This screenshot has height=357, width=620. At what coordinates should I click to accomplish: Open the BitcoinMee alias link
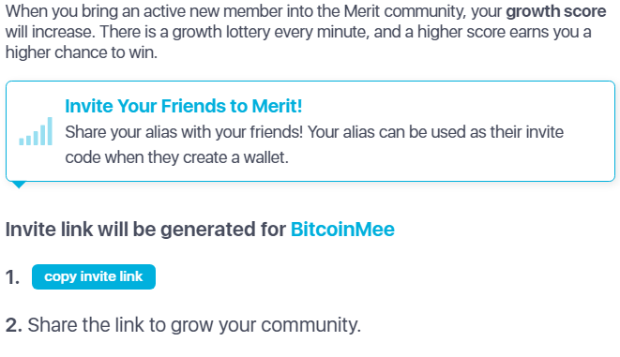[342, 230]
